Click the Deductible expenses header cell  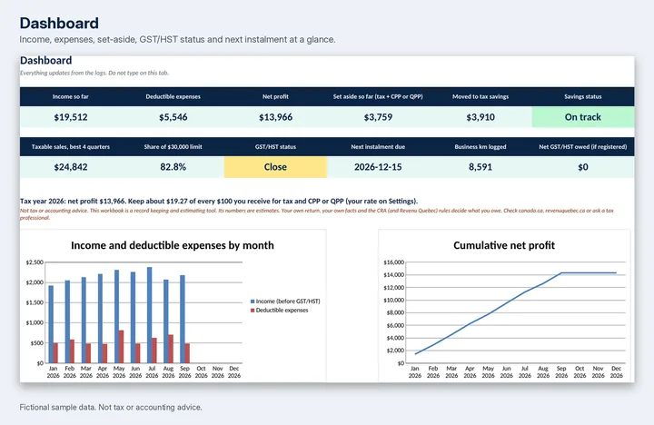(x=173, y=97)
